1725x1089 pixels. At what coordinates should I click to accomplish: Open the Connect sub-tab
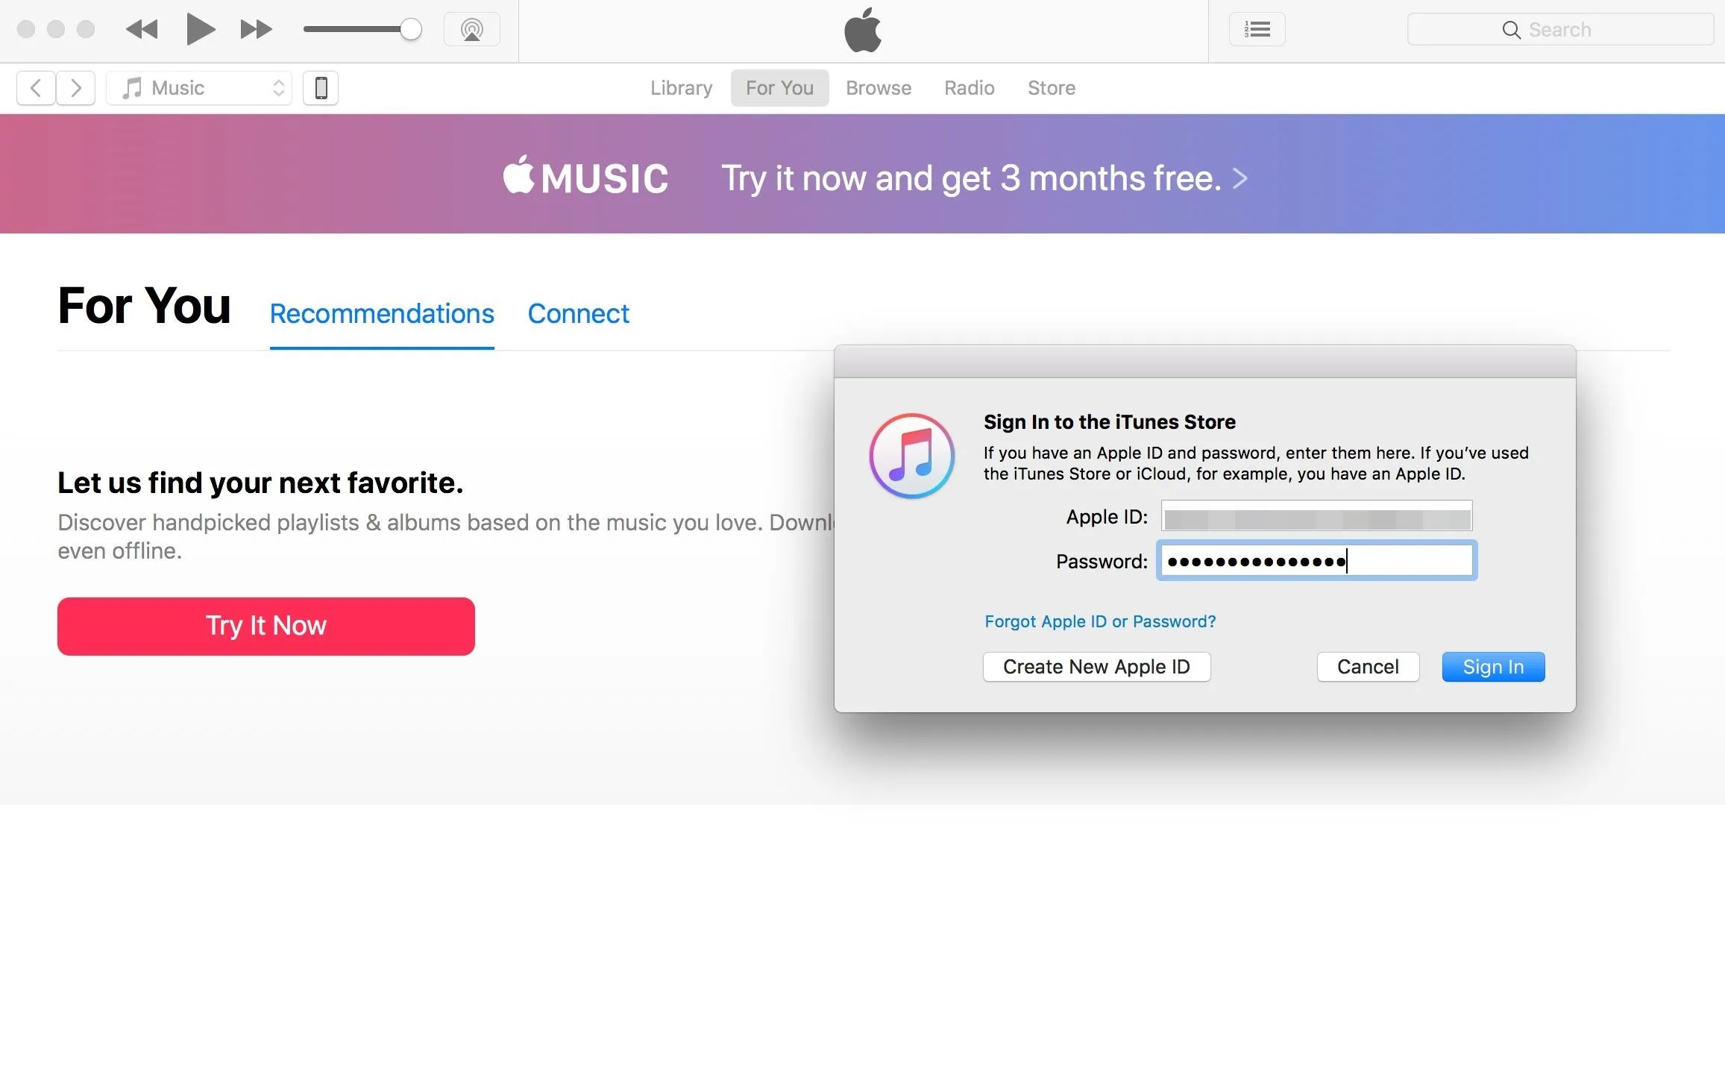[x=578, y=313]
